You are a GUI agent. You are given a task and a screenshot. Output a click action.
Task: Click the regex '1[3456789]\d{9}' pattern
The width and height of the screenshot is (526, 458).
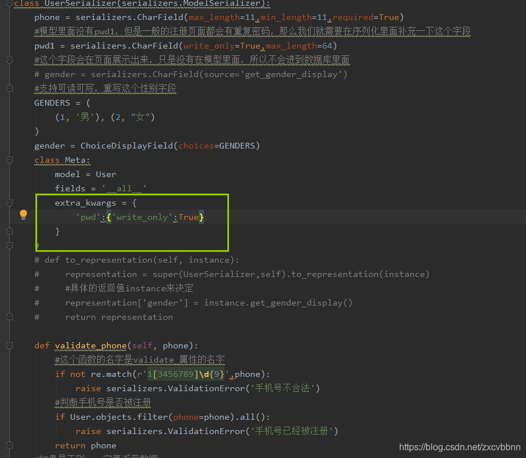[186, 374]
